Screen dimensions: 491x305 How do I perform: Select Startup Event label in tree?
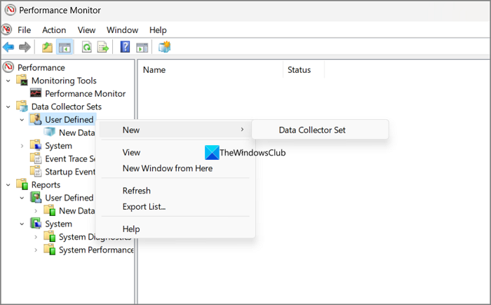tap(70, 172)
